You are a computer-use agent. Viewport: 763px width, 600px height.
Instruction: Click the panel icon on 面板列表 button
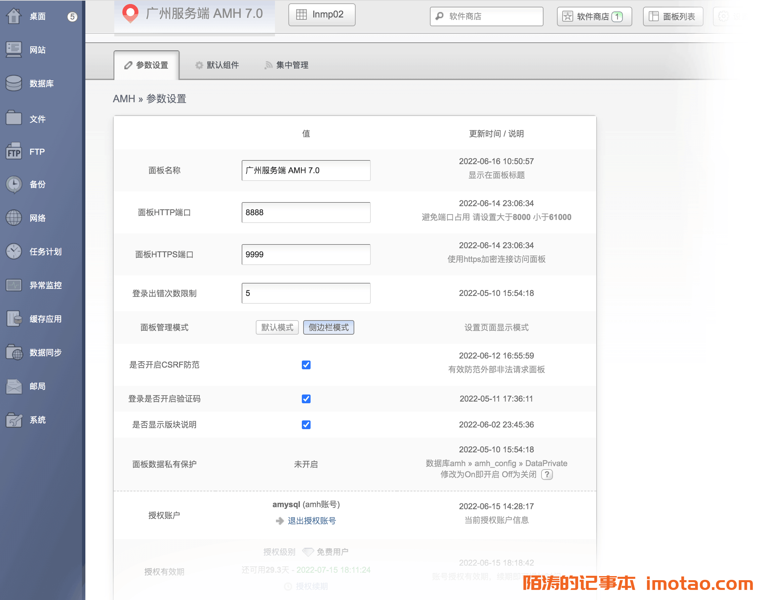pyautogui.click(x=653, y=16)
